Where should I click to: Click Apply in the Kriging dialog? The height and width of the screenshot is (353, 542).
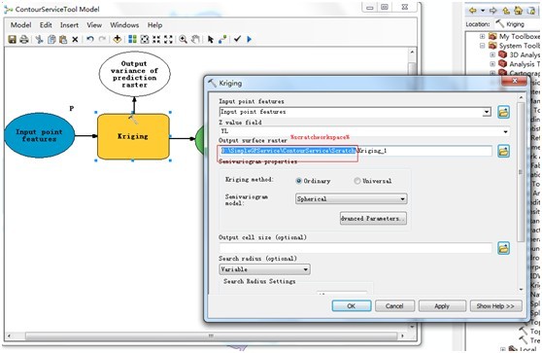pos(442,306)
